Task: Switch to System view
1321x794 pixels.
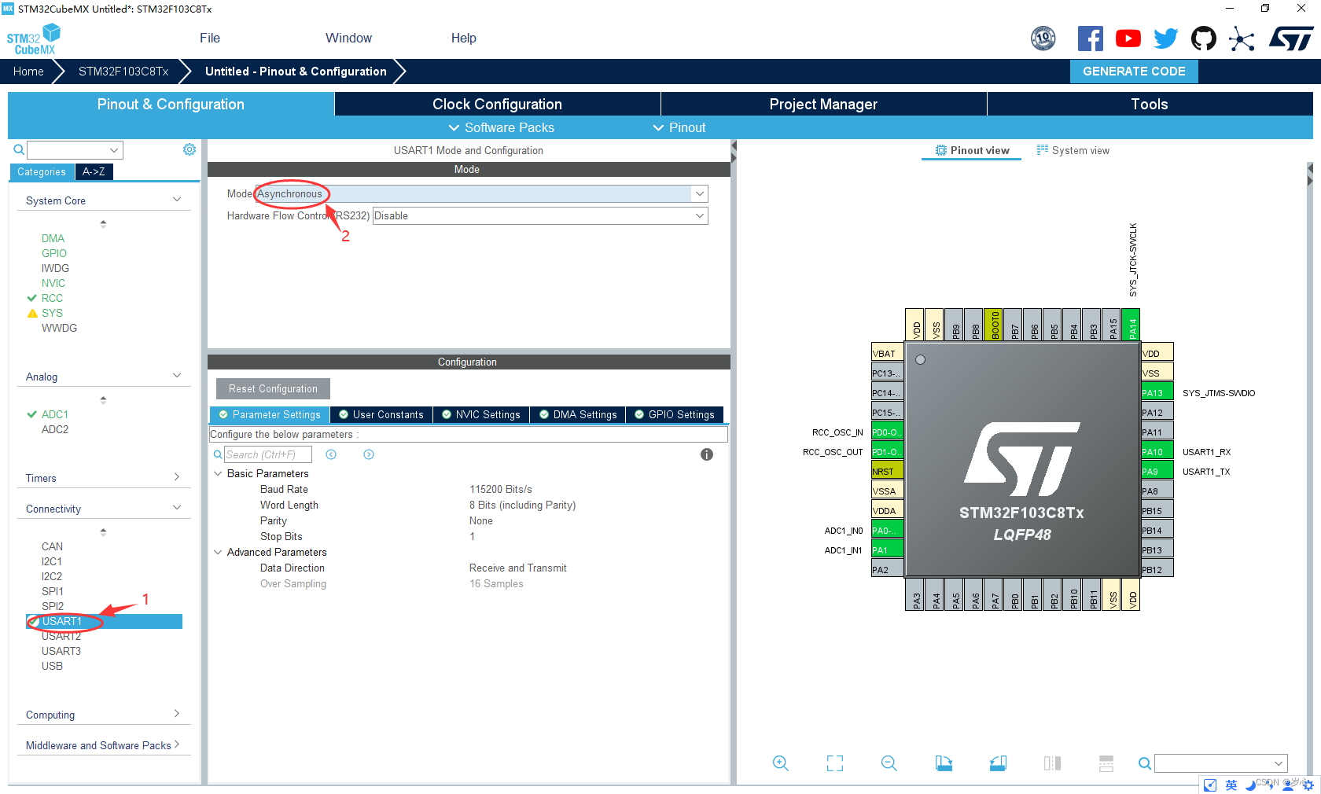Action: [1073, 150]
